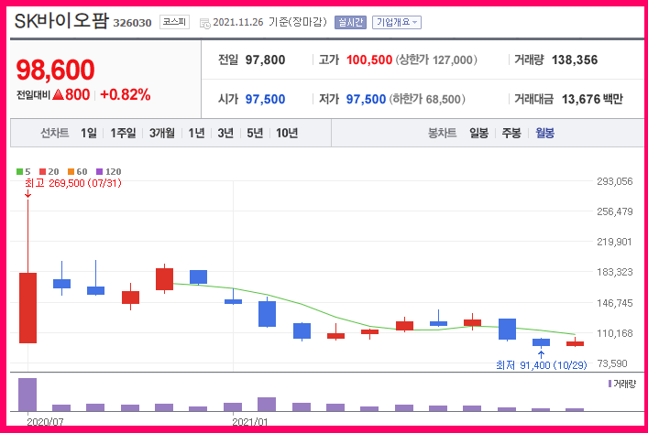Click the purple 거래량 volume legend marker
The image size is (648, 433).
tap(610, 384)
